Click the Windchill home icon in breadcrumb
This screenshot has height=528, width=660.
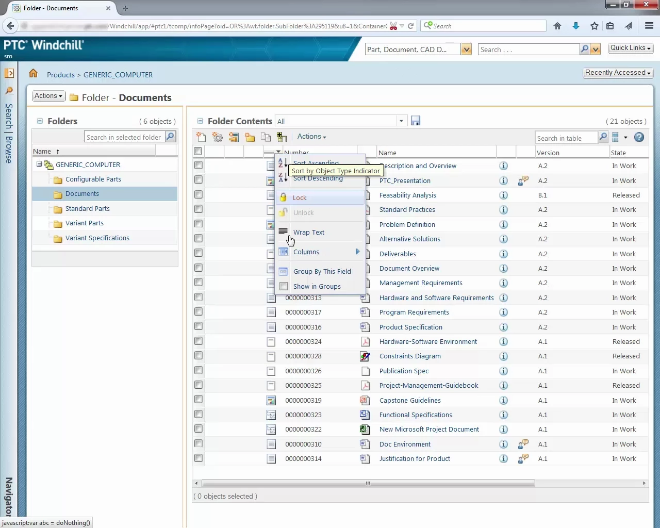(x=34, y=73)
